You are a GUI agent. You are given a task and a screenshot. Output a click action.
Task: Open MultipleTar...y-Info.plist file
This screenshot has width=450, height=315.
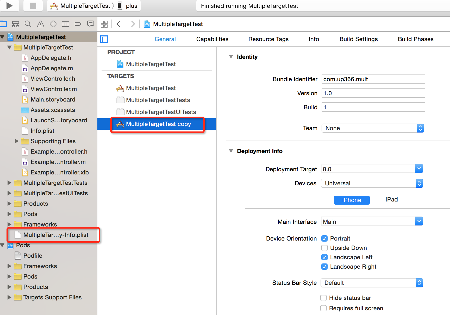tap(56, 235)
